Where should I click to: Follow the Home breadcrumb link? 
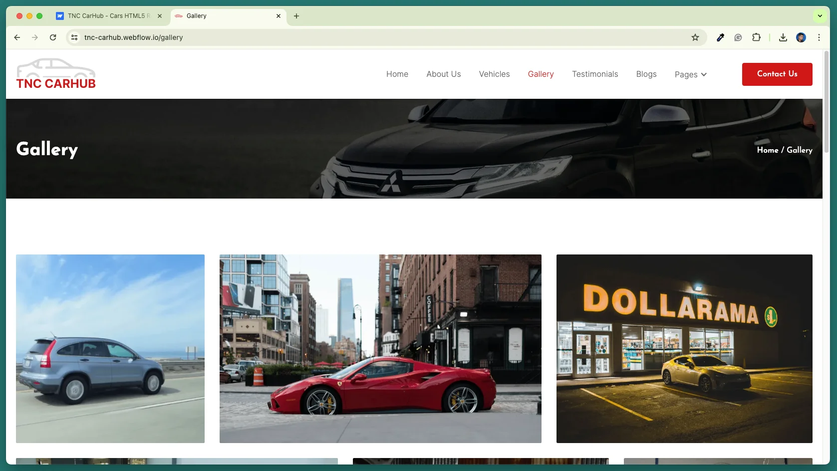click(768, 150)
